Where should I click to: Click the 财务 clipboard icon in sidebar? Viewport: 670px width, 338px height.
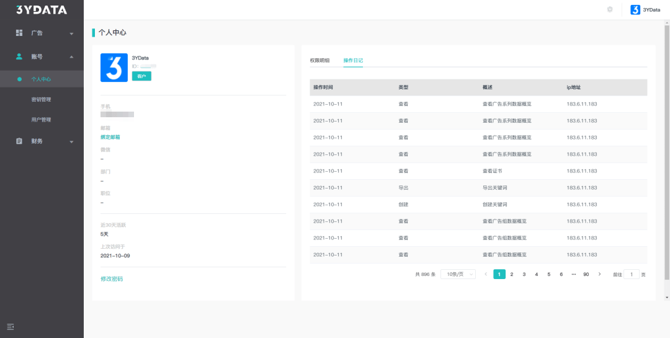coord(19,141)
